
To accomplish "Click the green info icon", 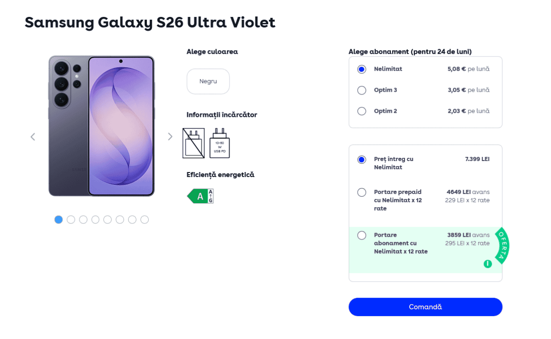I will click(488, 264).
